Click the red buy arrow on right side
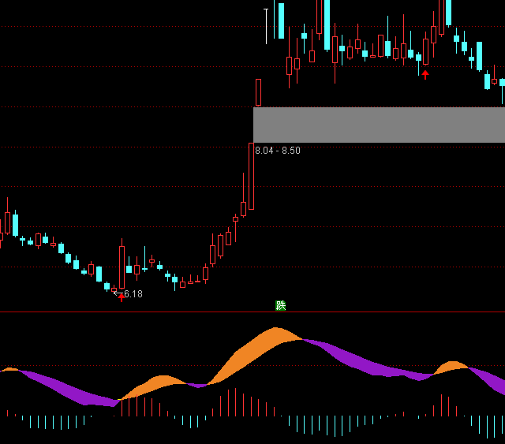This screenshot has width=505, height=444. pos(425,75)
